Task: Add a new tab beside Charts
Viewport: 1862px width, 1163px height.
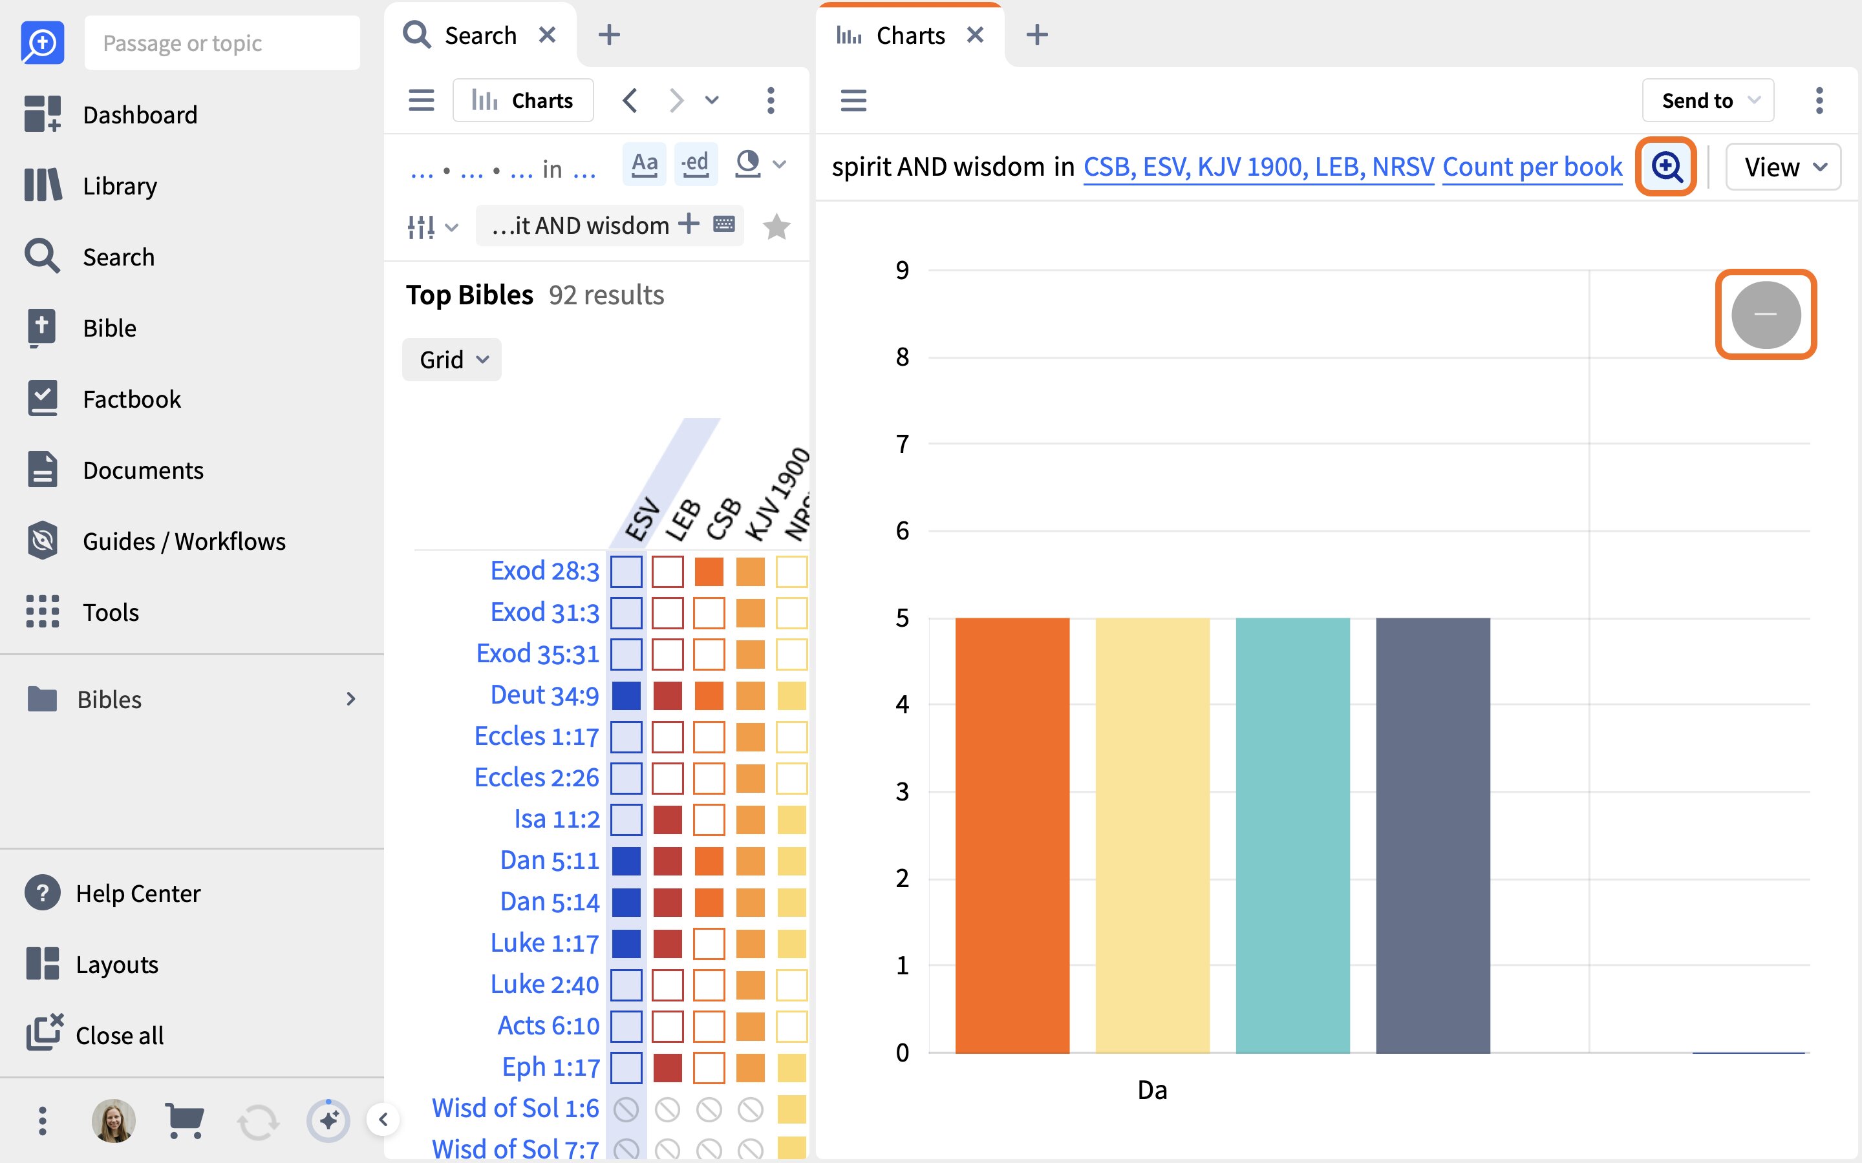Action: (x=1036, y=36)
